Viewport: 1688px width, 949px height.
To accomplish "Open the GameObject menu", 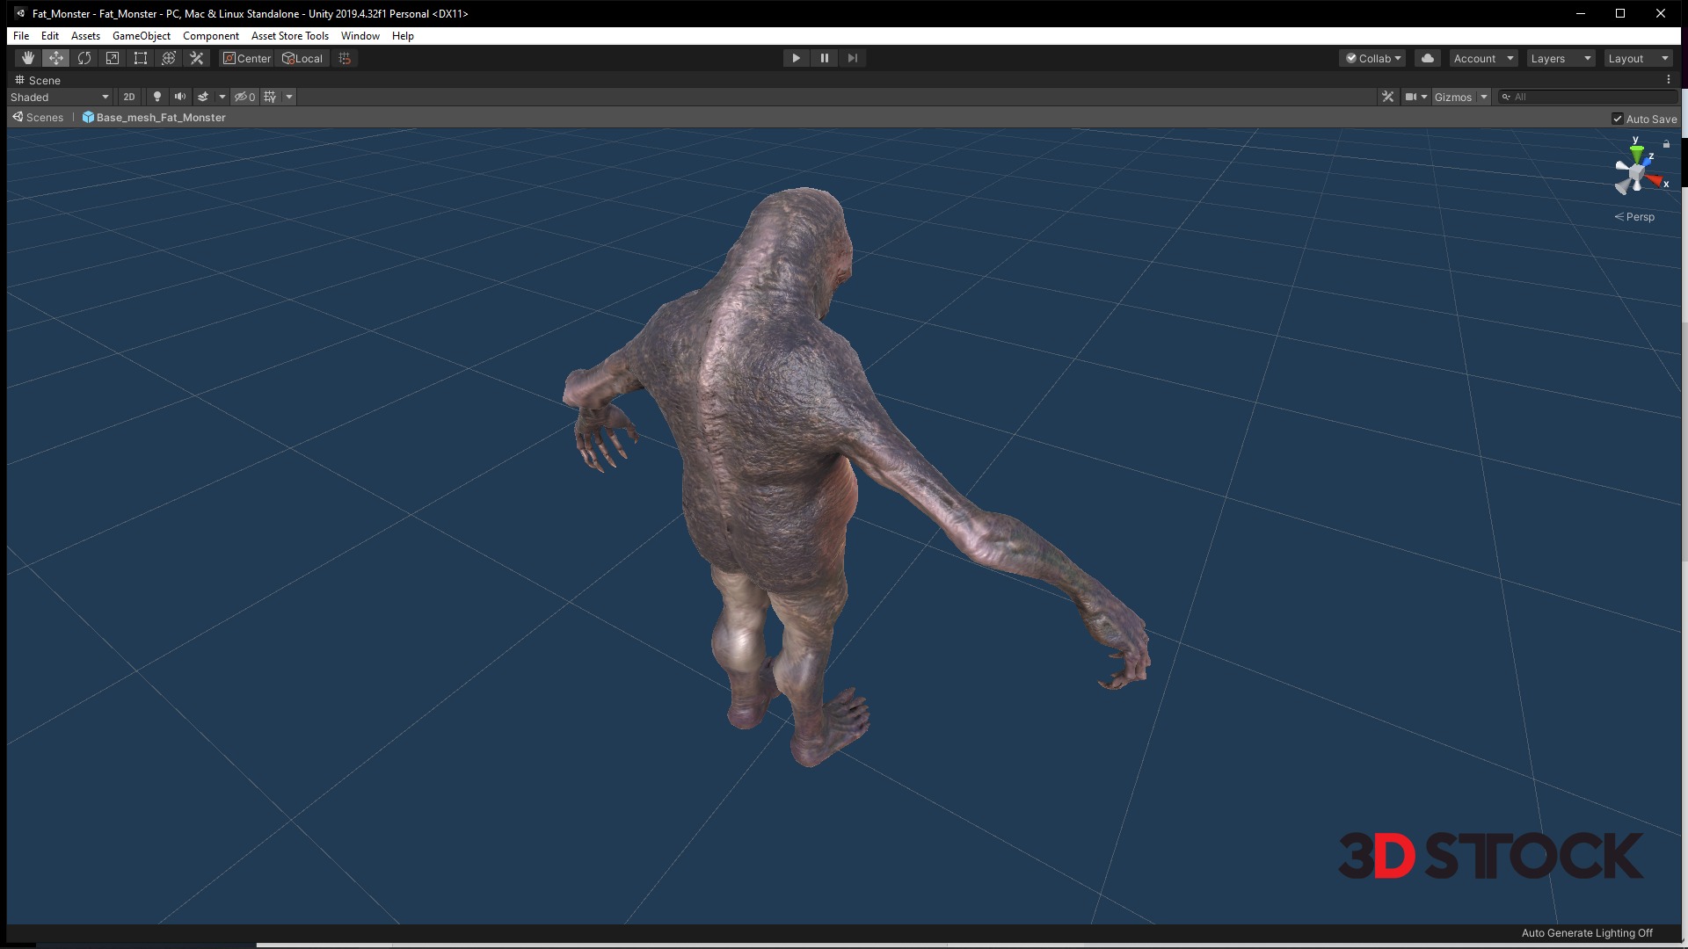I will point(141,36).
